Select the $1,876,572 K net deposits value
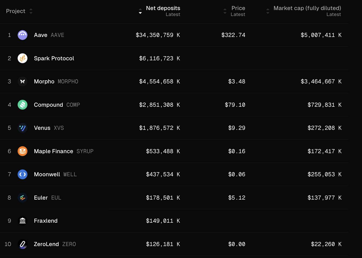This screenshot has width=362, height=258. 160,128
